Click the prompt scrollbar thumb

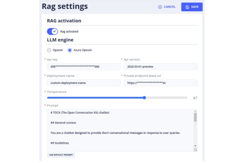pos(195,117)
